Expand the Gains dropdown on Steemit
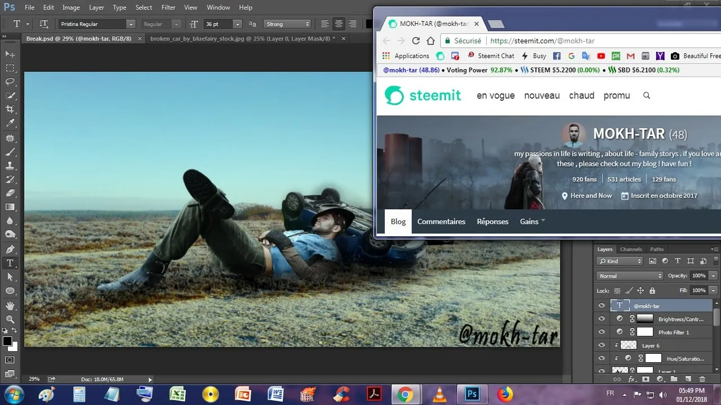 tap(532, 222)
